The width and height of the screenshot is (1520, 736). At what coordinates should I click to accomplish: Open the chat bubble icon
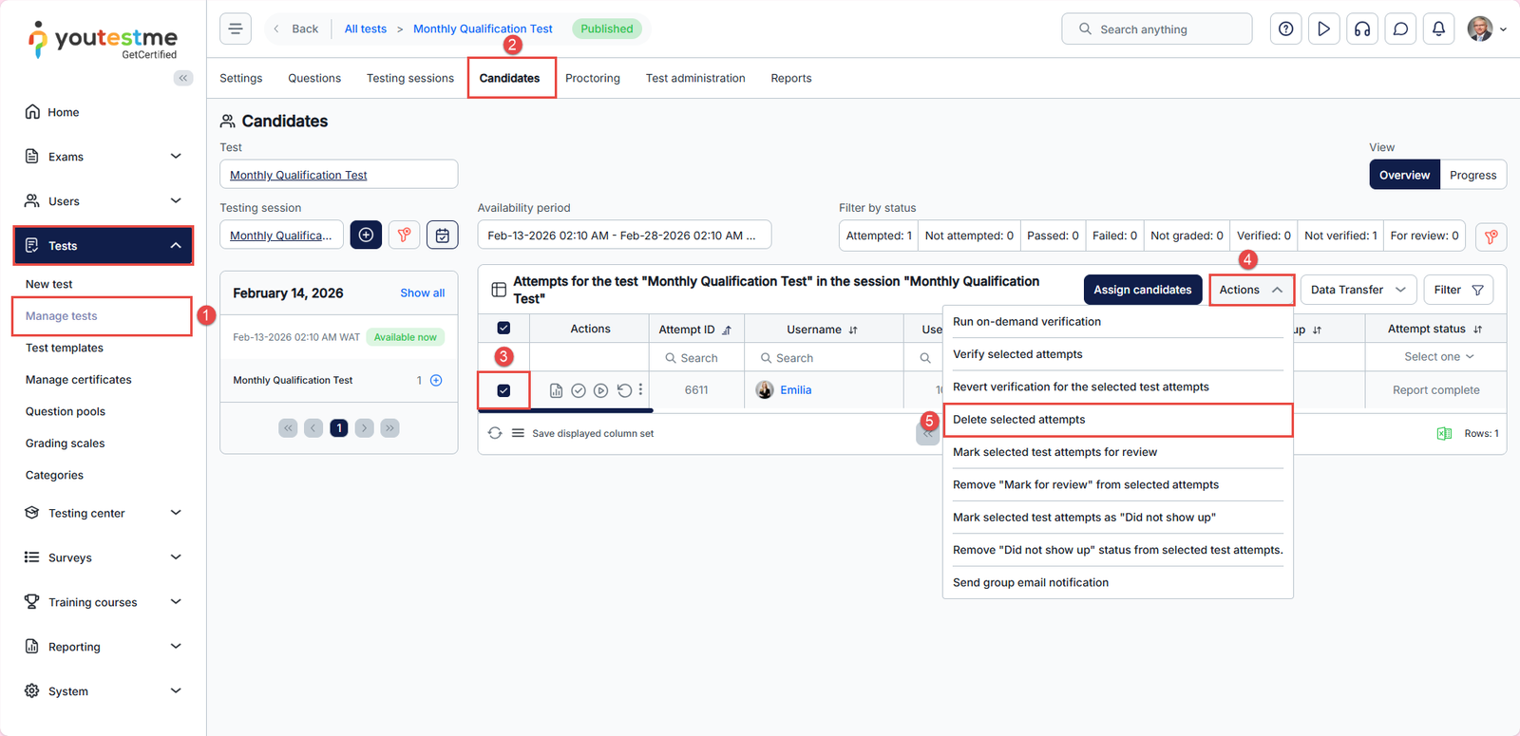[x=1400, y=29]
